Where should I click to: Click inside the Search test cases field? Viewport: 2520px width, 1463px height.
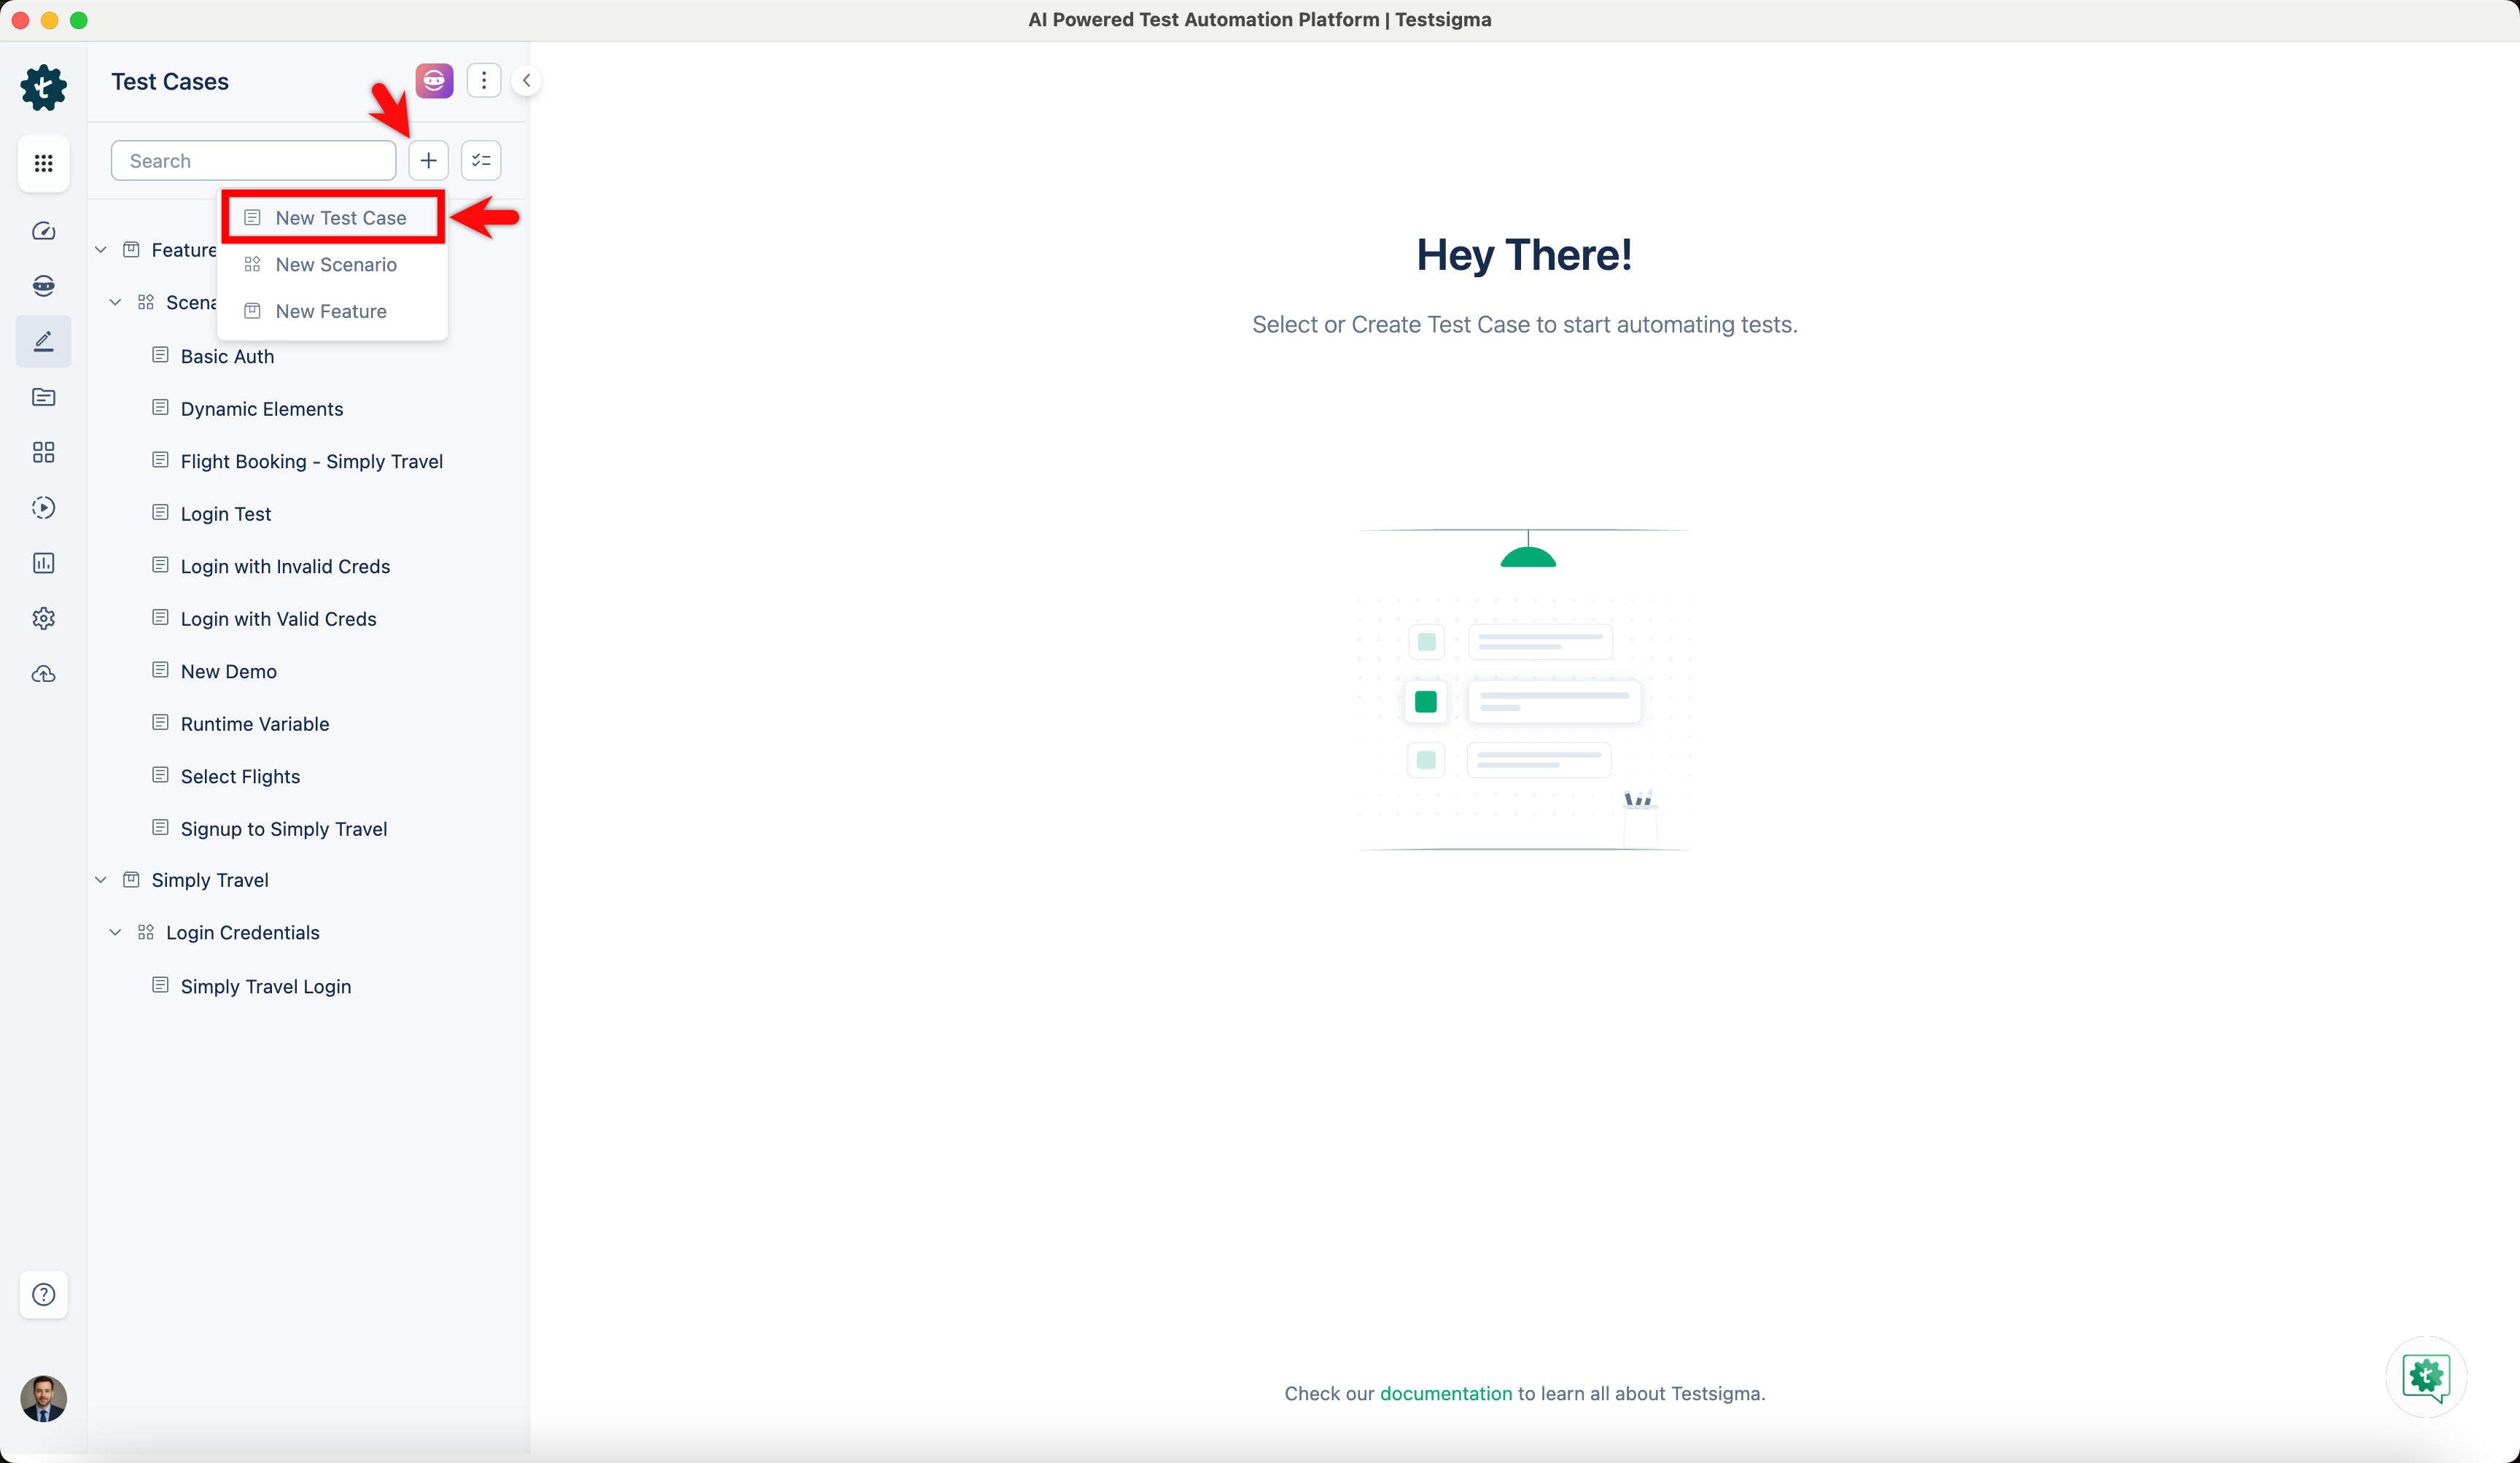click(253, 160)
